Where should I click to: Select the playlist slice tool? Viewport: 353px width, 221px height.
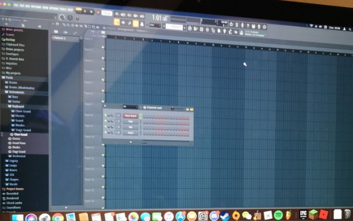[x=85, y=26]
